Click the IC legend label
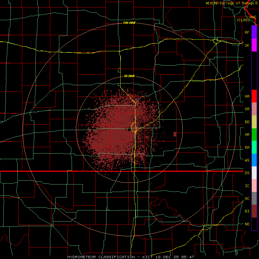259x259 pixels. point(247,186)
